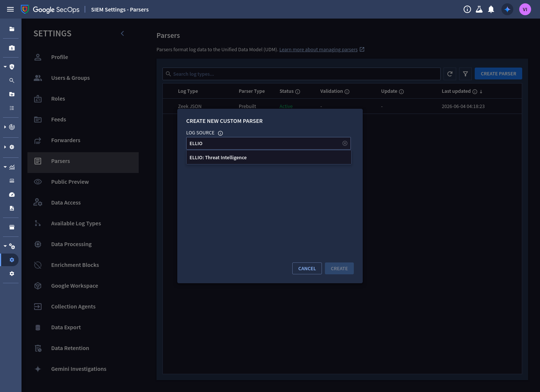The width and height of the screenshot is (540, 392).
Task: Click the Google SecOps shield logo
Action: (x=25, y=9)
